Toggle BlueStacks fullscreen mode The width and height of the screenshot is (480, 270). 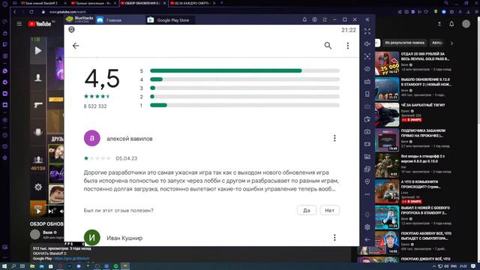(x=367, y=31)
